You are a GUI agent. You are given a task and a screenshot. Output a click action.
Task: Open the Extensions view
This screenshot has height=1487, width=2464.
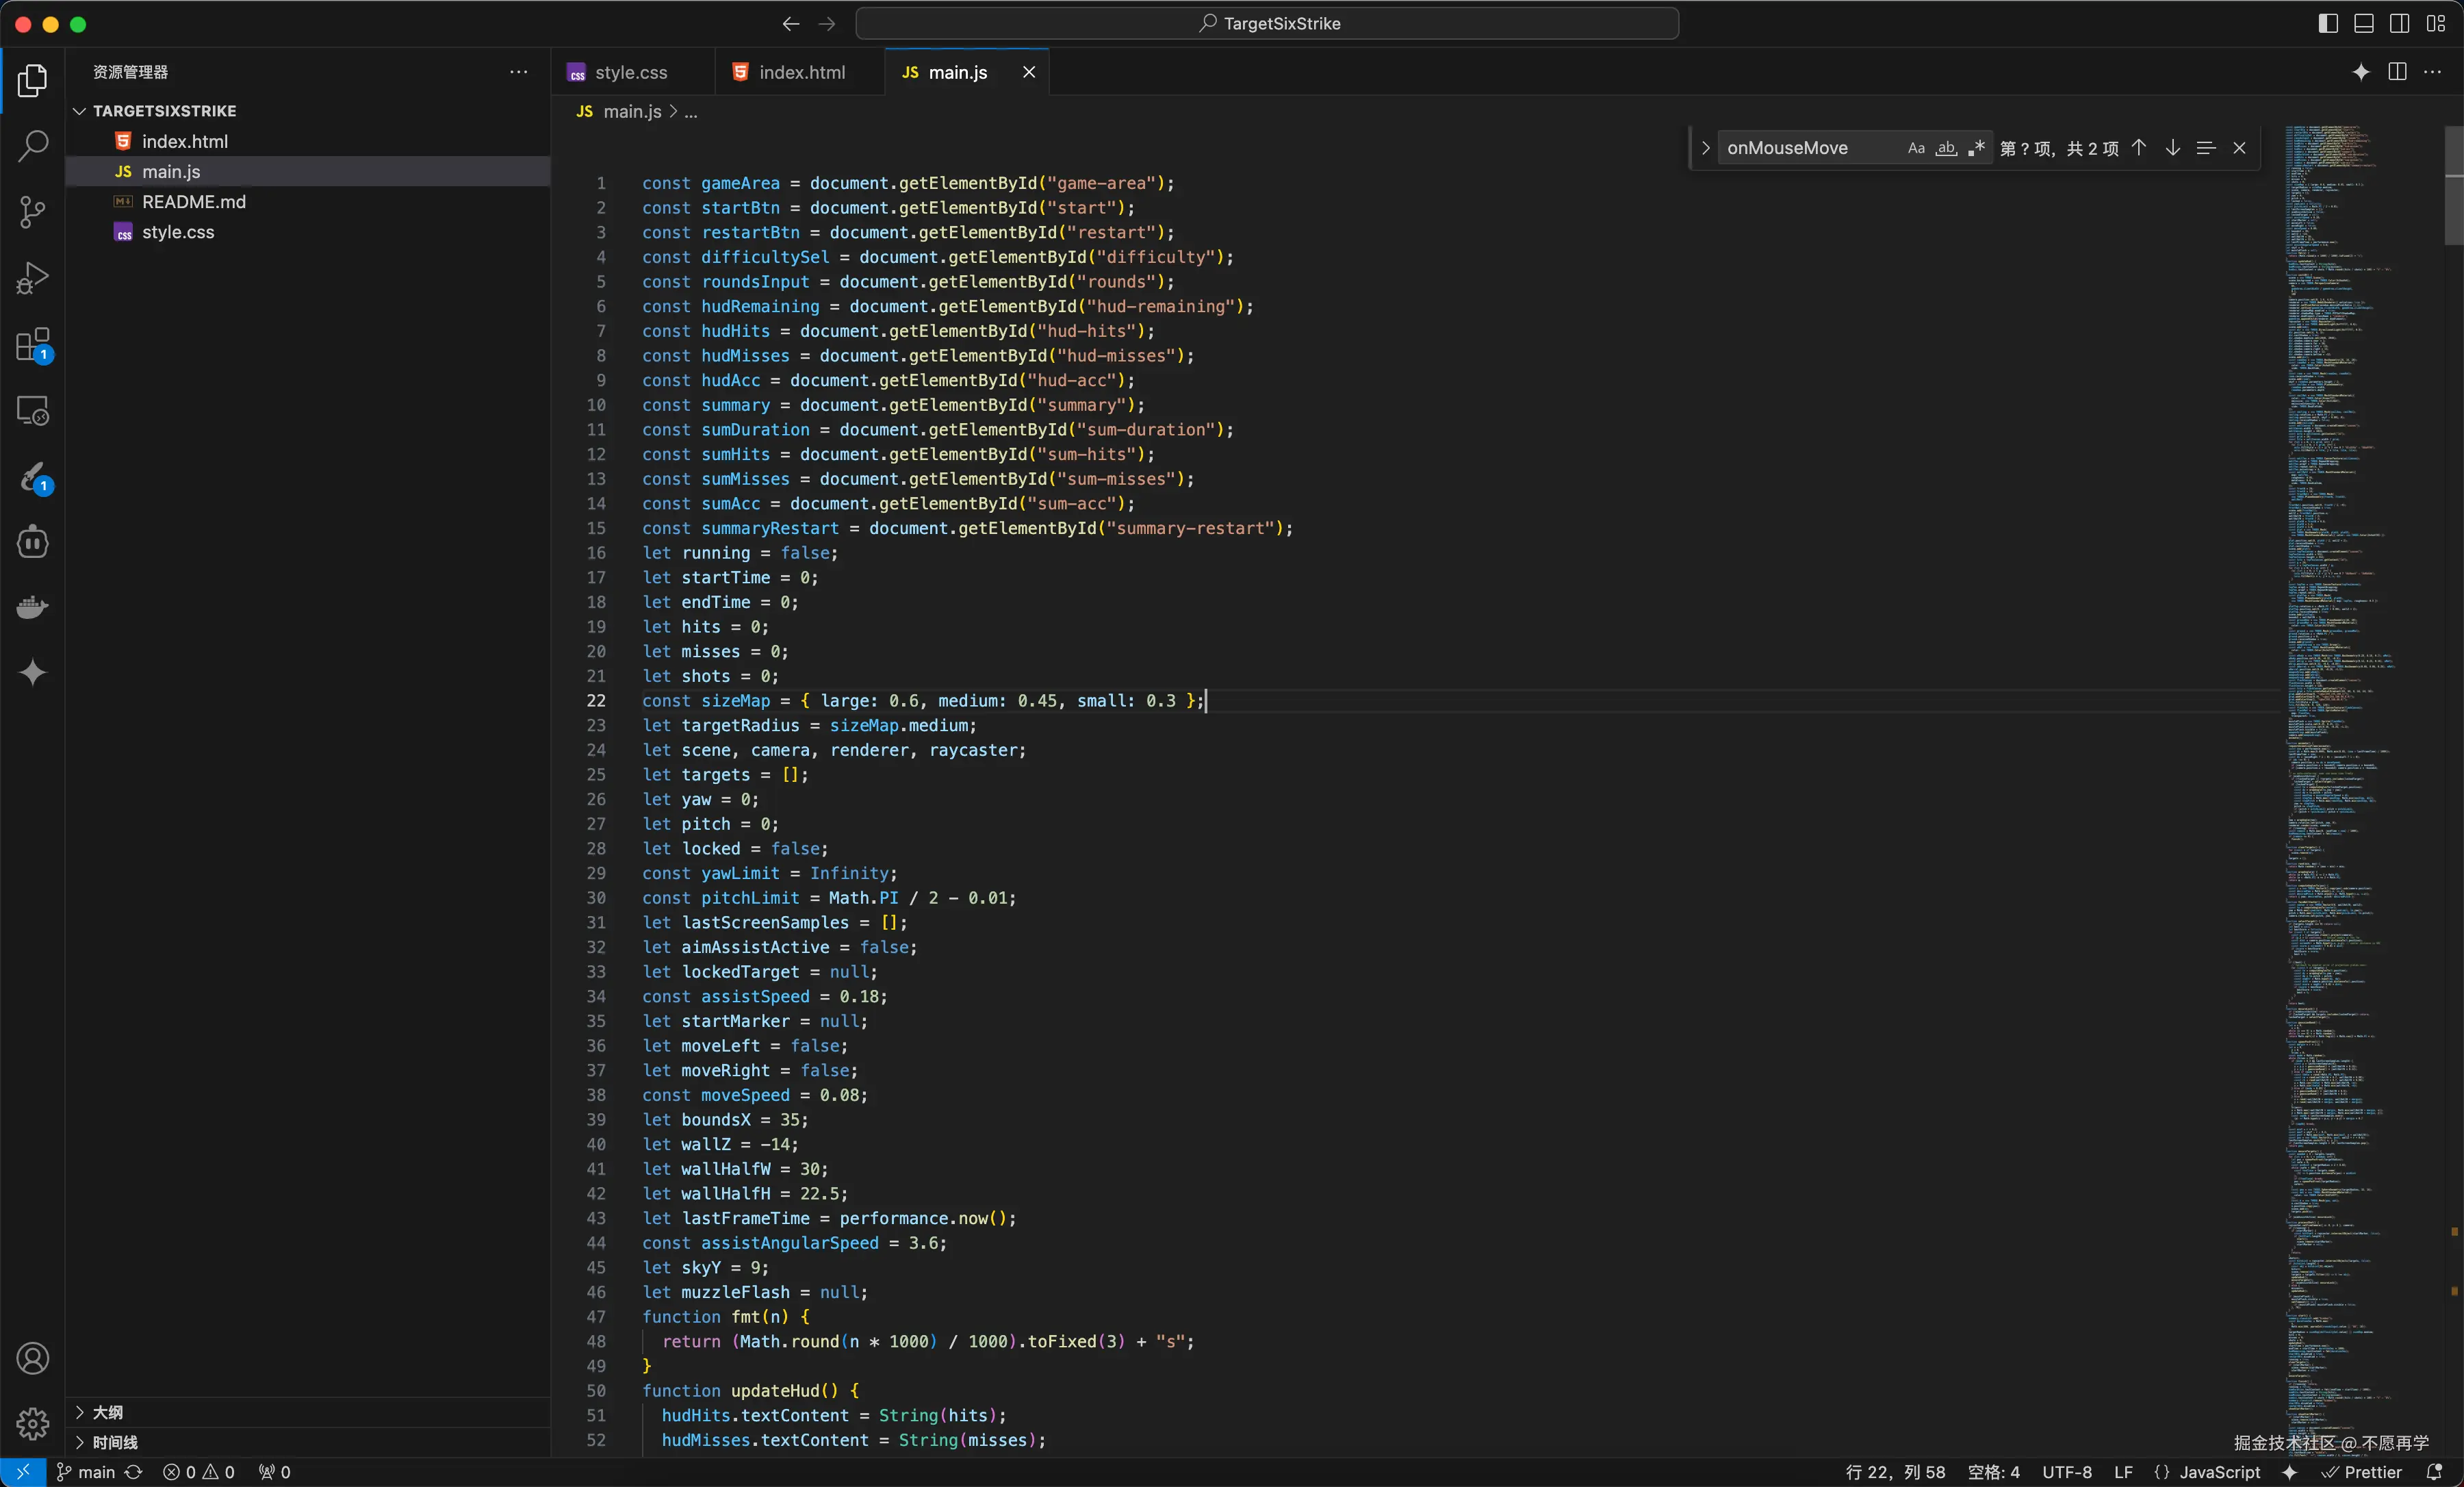click(x=33, y=345)
